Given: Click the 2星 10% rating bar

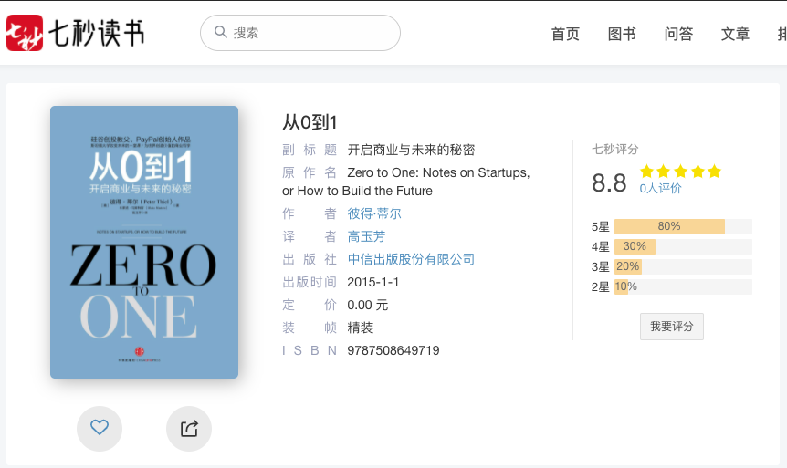Looking at the screenshot, I should tap(683, 287).
